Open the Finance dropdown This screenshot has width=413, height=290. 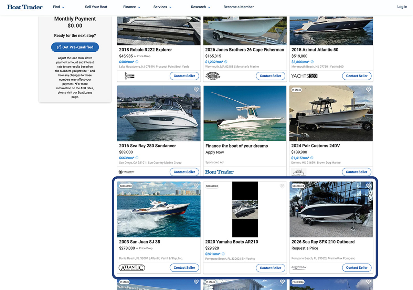(x=131, y=7)
